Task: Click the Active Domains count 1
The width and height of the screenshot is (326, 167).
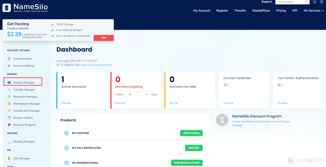Action: click(x=63, y=80)
